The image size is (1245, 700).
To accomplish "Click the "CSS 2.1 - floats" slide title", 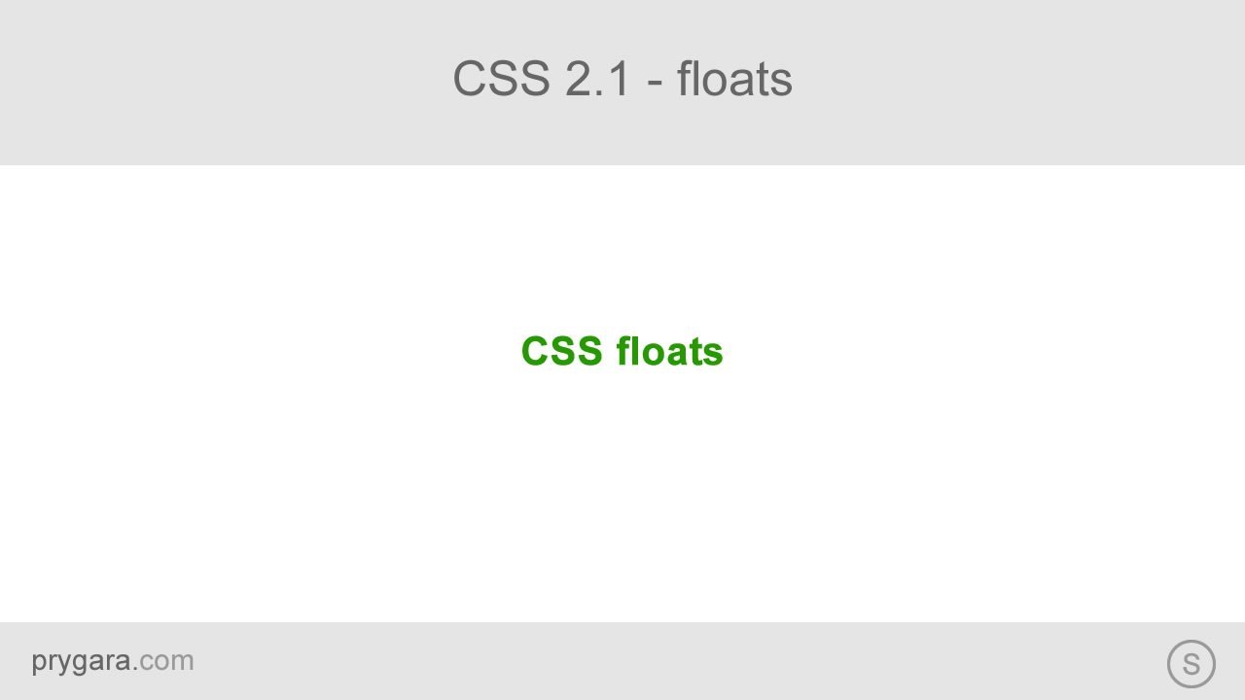I will click(x=622, y=79).
